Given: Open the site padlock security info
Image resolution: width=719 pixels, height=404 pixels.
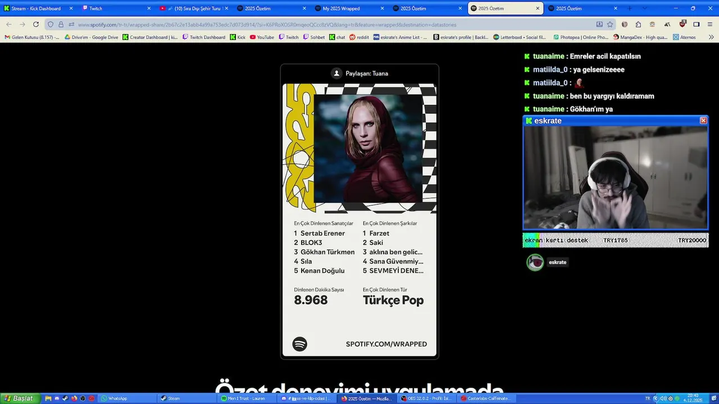Looking at the screenshot, I should 61,25.
